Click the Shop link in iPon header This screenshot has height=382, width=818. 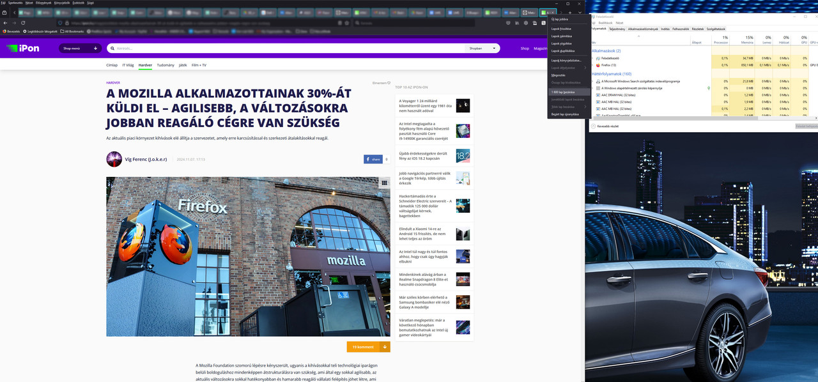pos(525,48)
